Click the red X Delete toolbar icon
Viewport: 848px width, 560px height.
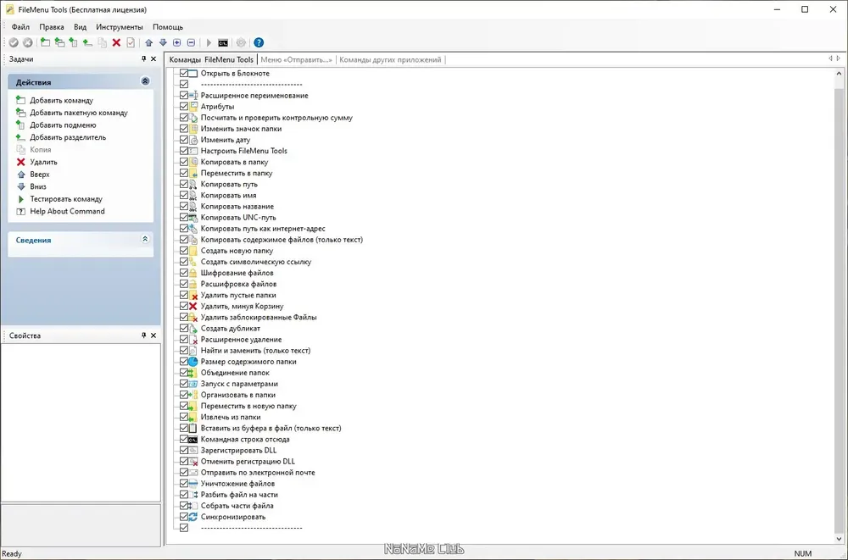[116, 42]
